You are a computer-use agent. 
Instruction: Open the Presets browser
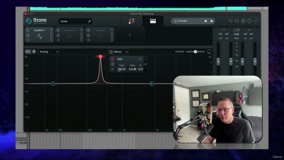pyautogui.click(x=181, y=21)
